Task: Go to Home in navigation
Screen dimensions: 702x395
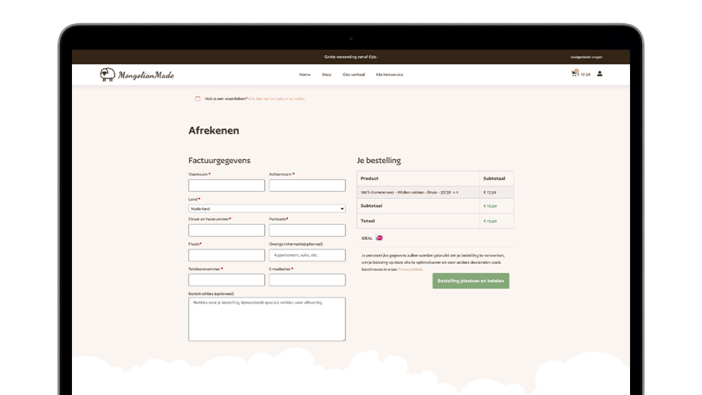Action: pyautogui.click(x=304, y=74)
